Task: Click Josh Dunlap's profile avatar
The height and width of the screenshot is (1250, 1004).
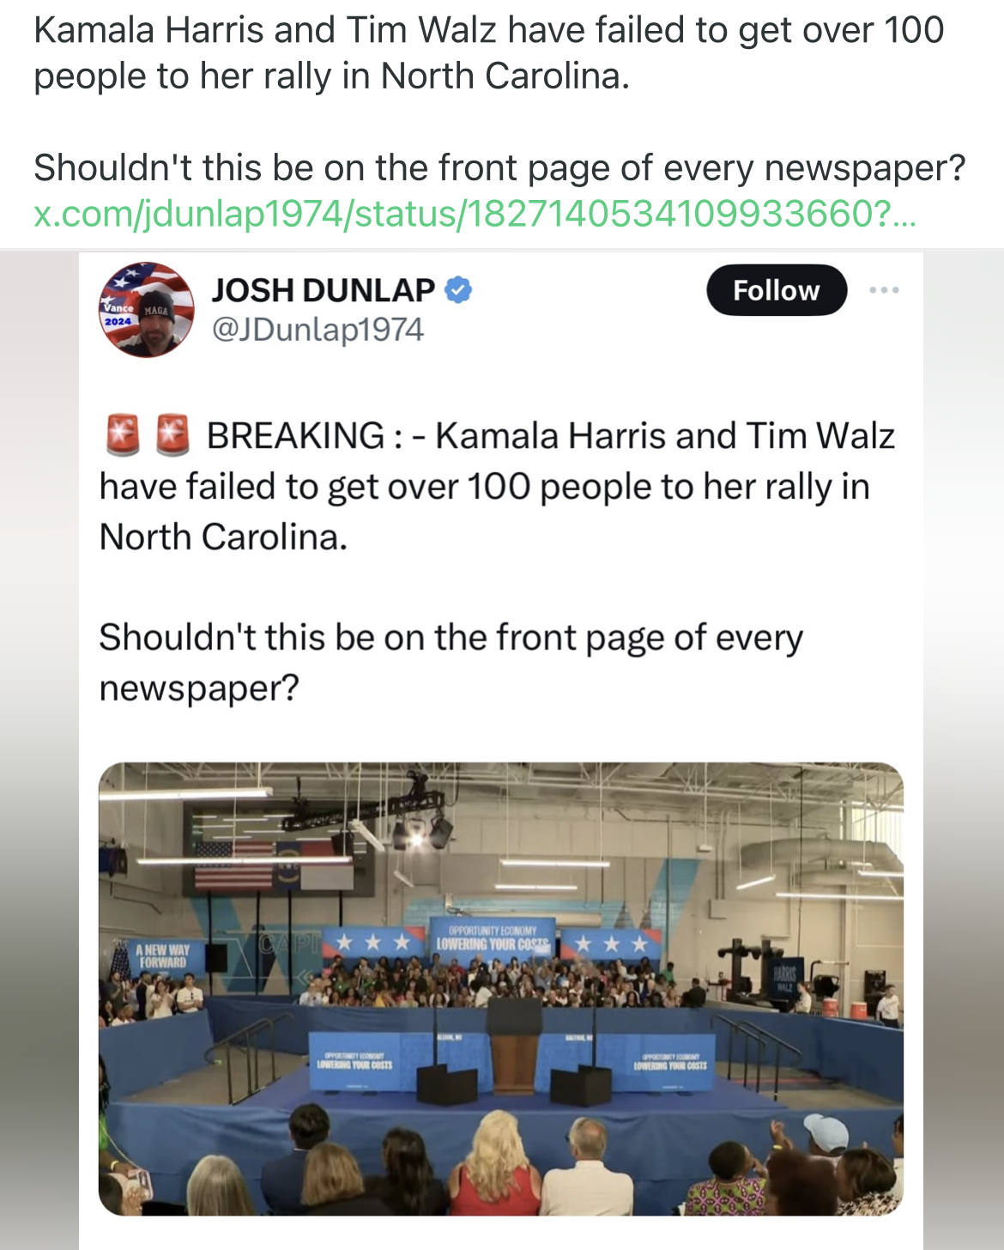Action: (147, 309)
